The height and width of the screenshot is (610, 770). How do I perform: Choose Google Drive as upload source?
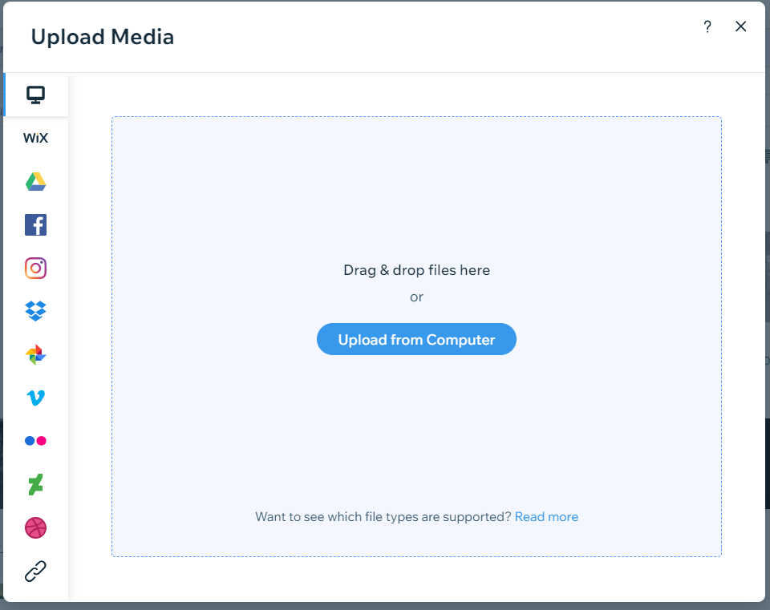coord(36,182)
